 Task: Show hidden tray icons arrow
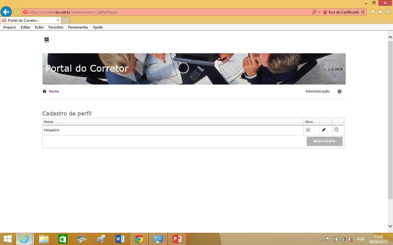321,239
